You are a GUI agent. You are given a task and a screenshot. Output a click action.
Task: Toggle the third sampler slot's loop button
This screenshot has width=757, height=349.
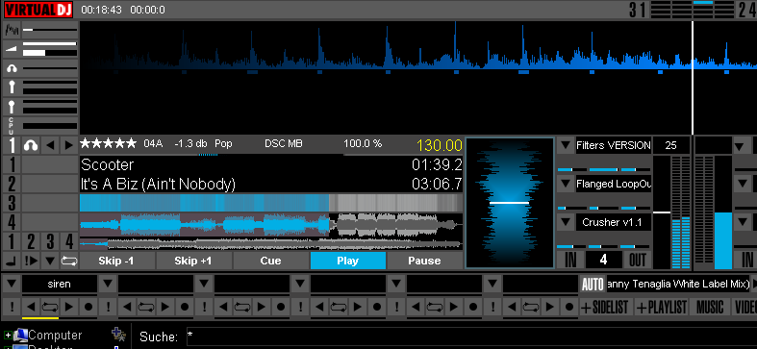click(x=242, y=307)
